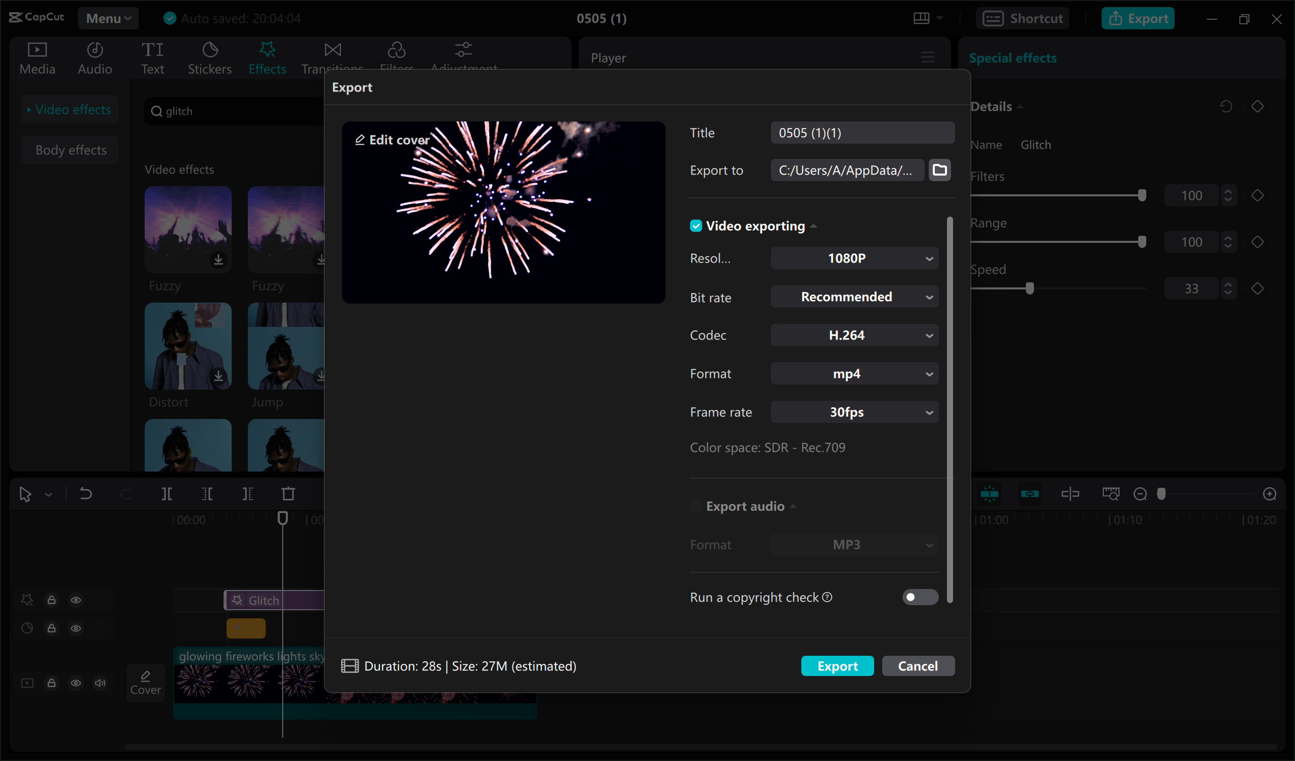The height and width of the screenshot is (761, 1295).
Task: Click the cyan Export button in dialog
Action: 837,666
